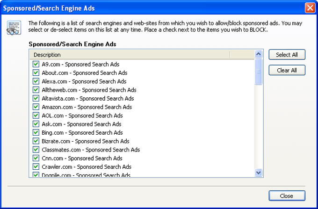Toggle the Alexa.com checkbox

36,81
